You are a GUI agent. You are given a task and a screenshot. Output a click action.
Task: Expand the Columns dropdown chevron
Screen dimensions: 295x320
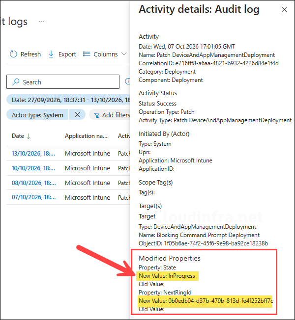124,54
